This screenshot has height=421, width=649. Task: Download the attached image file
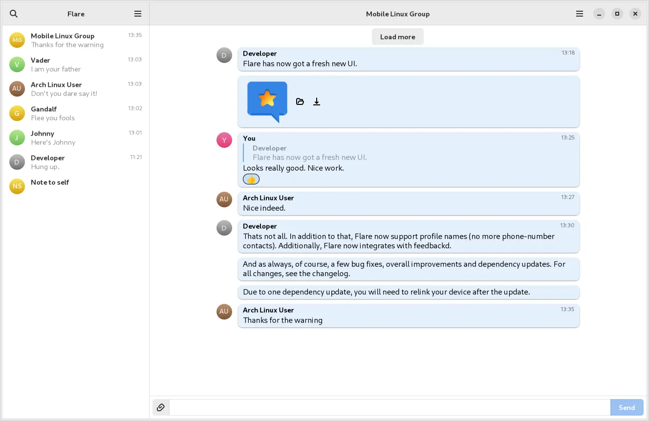tap(317, 101)
